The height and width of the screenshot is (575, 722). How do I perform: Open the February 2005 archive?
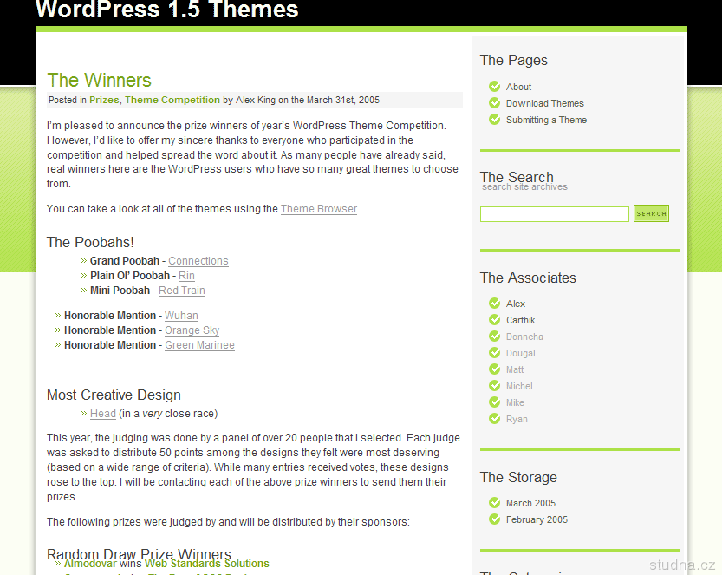coord(537,519)
